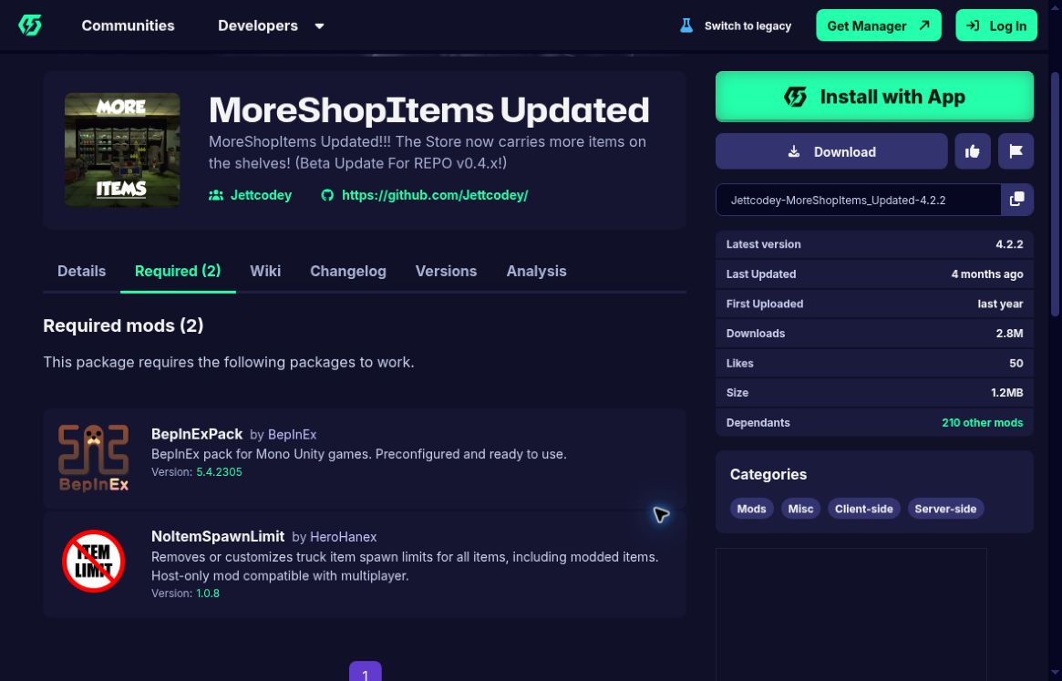Open the Jettcodey author link
Viewport: 1062px width, 681px height.
261,195
